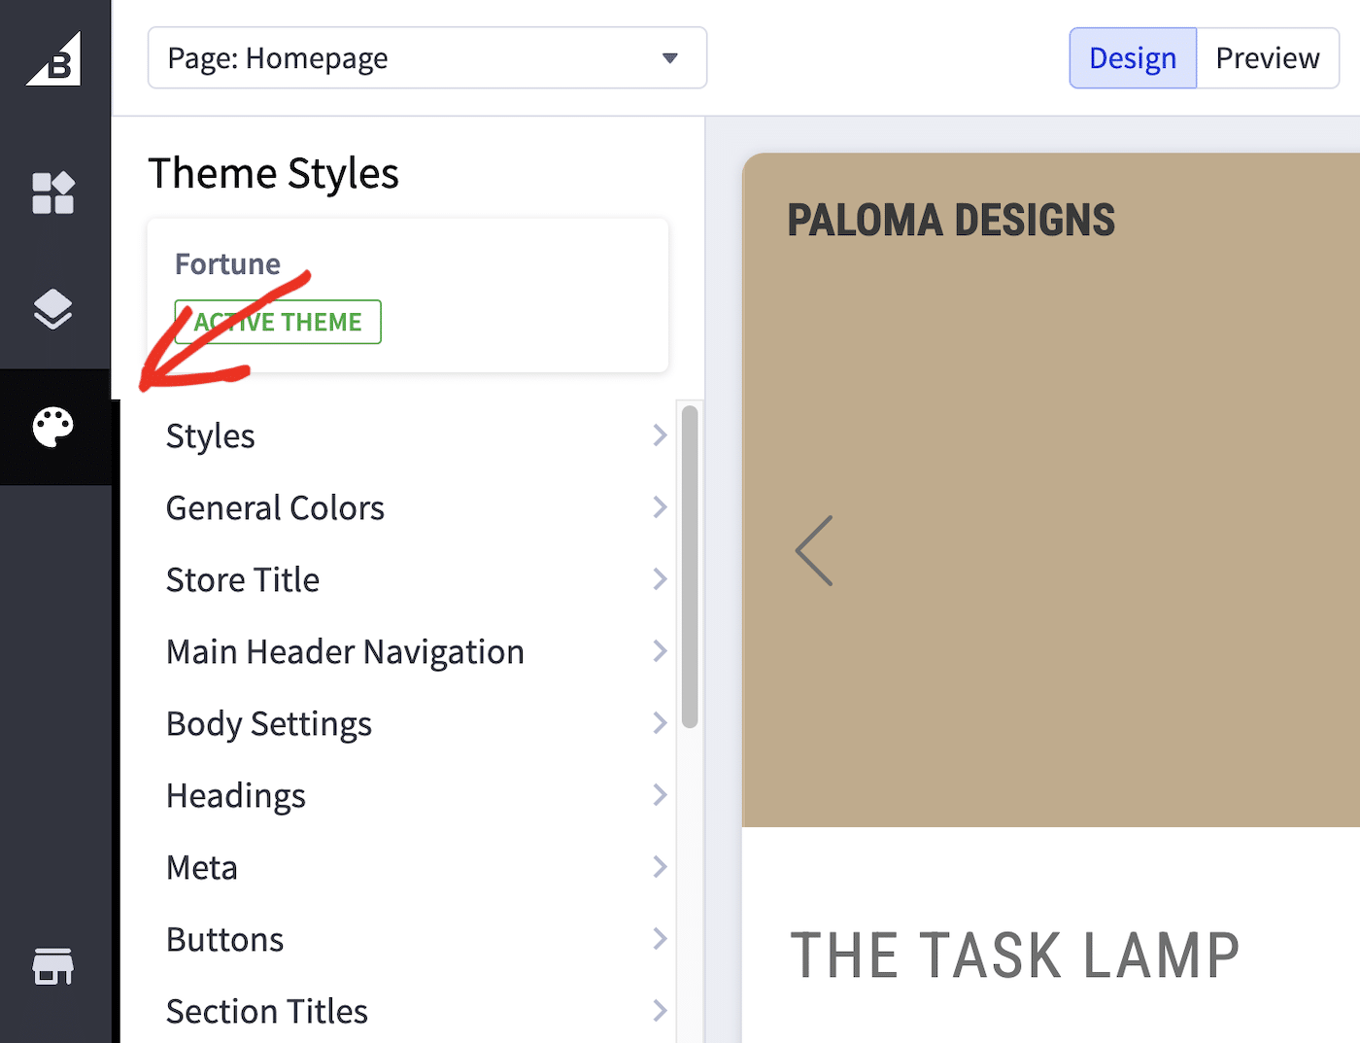Click the Theme Styles palette icon
The width and height of the screenshot is (1360, 1043).
(53, 427)
